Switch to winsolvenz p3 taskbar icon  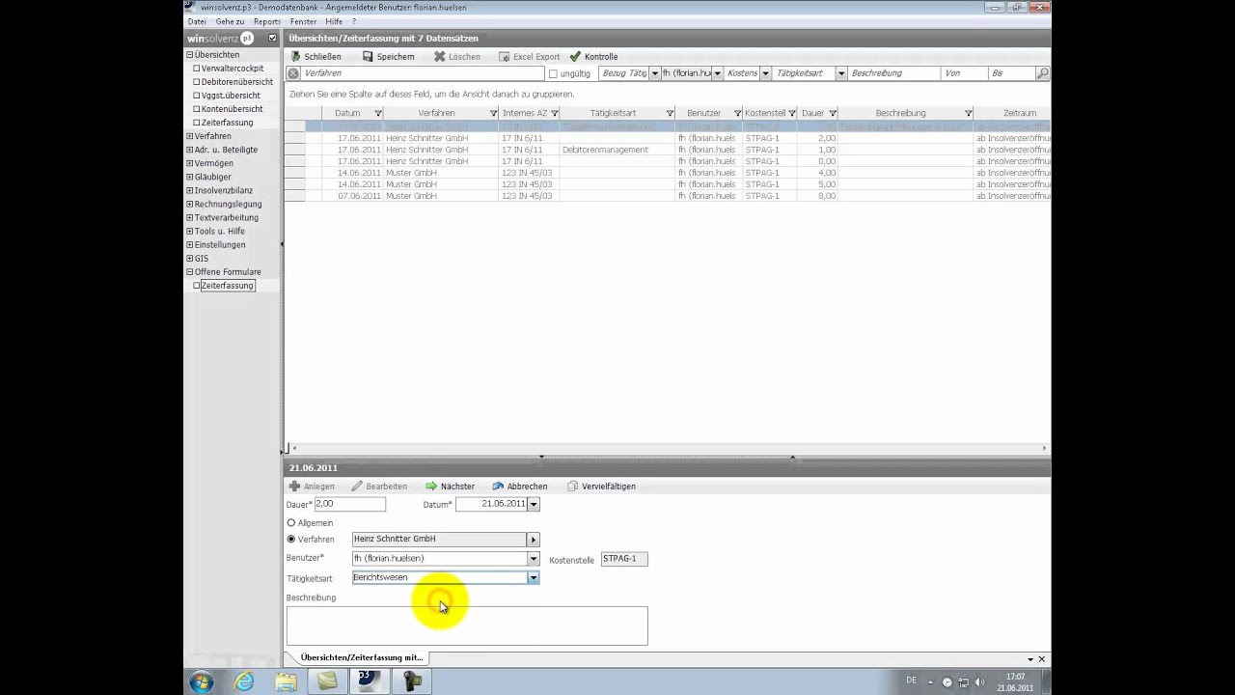pos(369,681)
